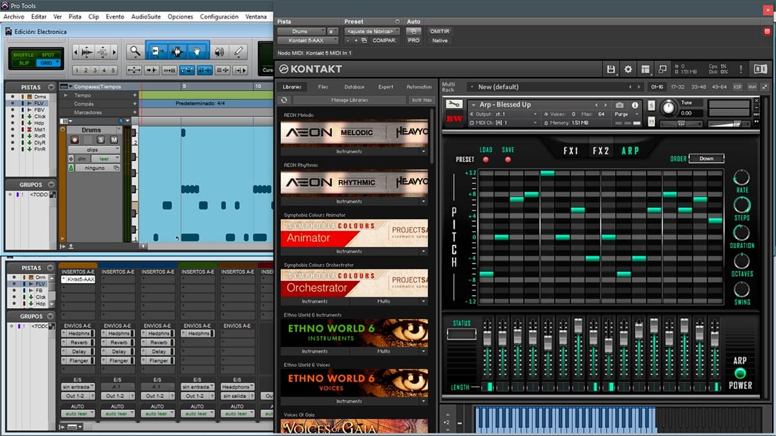Image resolution: width=776 pixels, height=436 pixels.
Task: Click the KSP button in Multi Rack
Action: [x=737, y=87]
